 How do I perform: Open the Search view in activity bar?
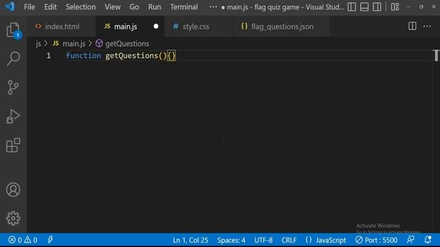[x=13, y=58]
